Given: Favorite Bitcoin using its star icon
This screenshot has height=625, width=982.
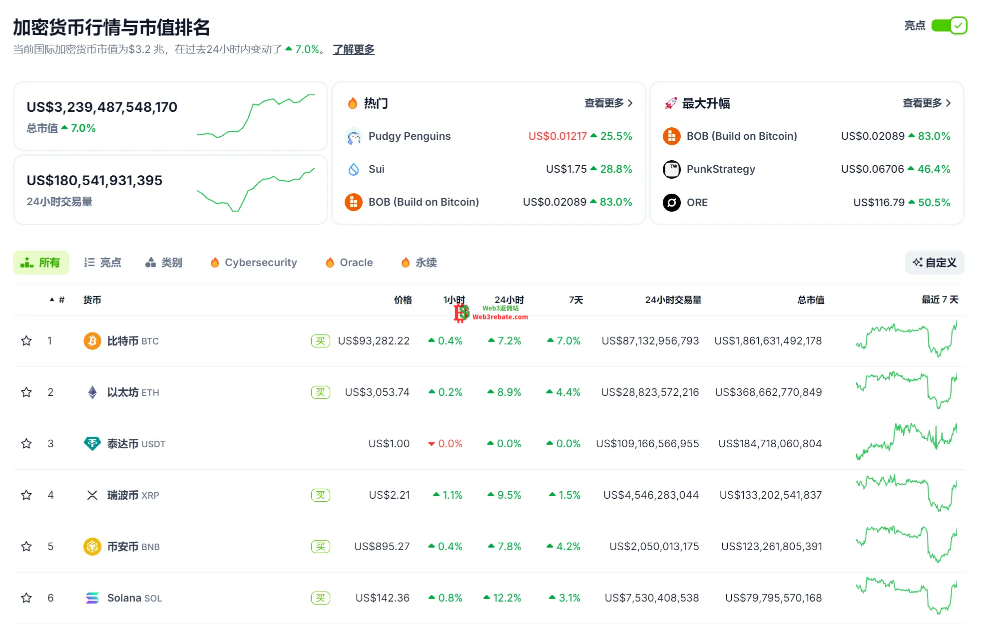Looking at the screenshot, I should (x=26, y=341).
